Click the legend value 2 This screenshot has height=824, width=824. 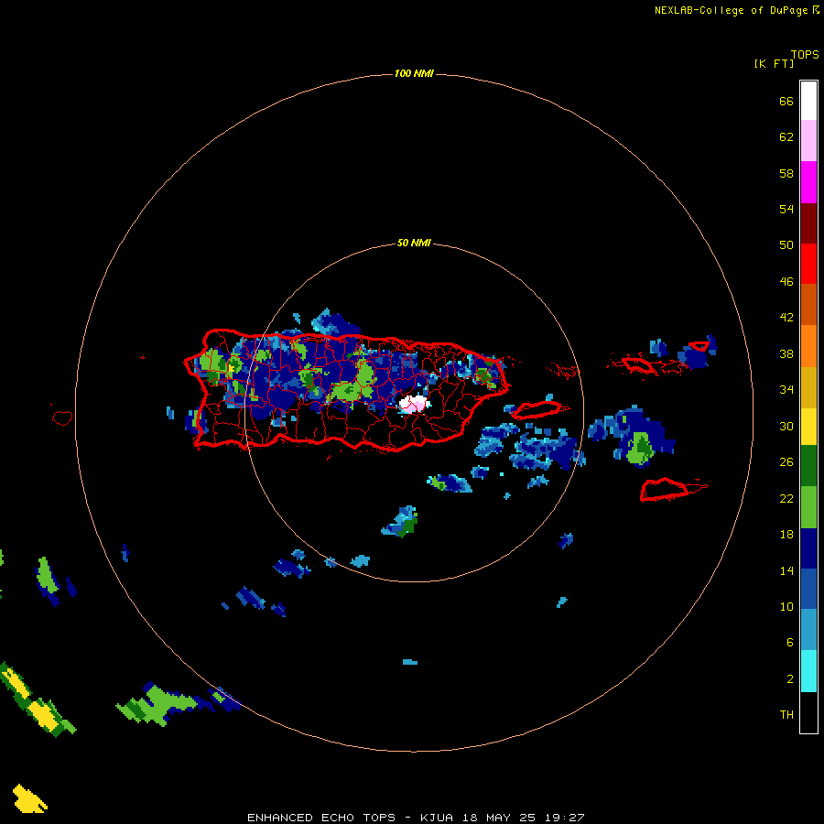click(789, 679)
